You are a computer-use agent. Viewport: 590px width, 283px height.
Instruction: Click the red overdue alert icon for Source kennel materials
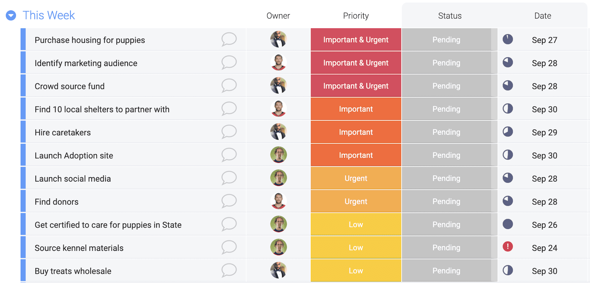point(508,246)
